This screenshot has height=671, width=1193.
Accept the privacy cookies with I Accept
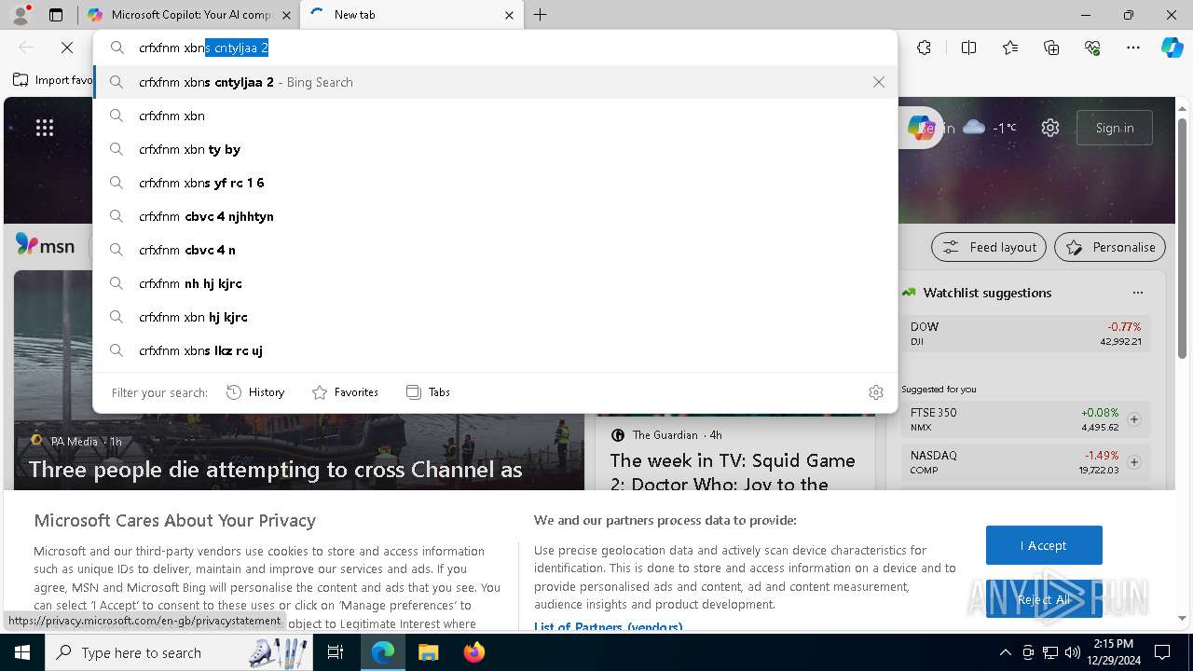(x=1044, y=545)
